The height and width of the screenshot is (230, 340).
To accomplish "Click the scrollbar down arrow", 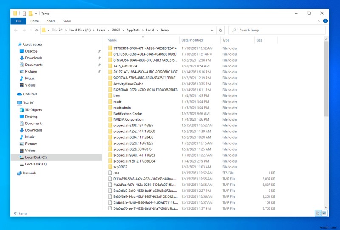I will point(326,208).
